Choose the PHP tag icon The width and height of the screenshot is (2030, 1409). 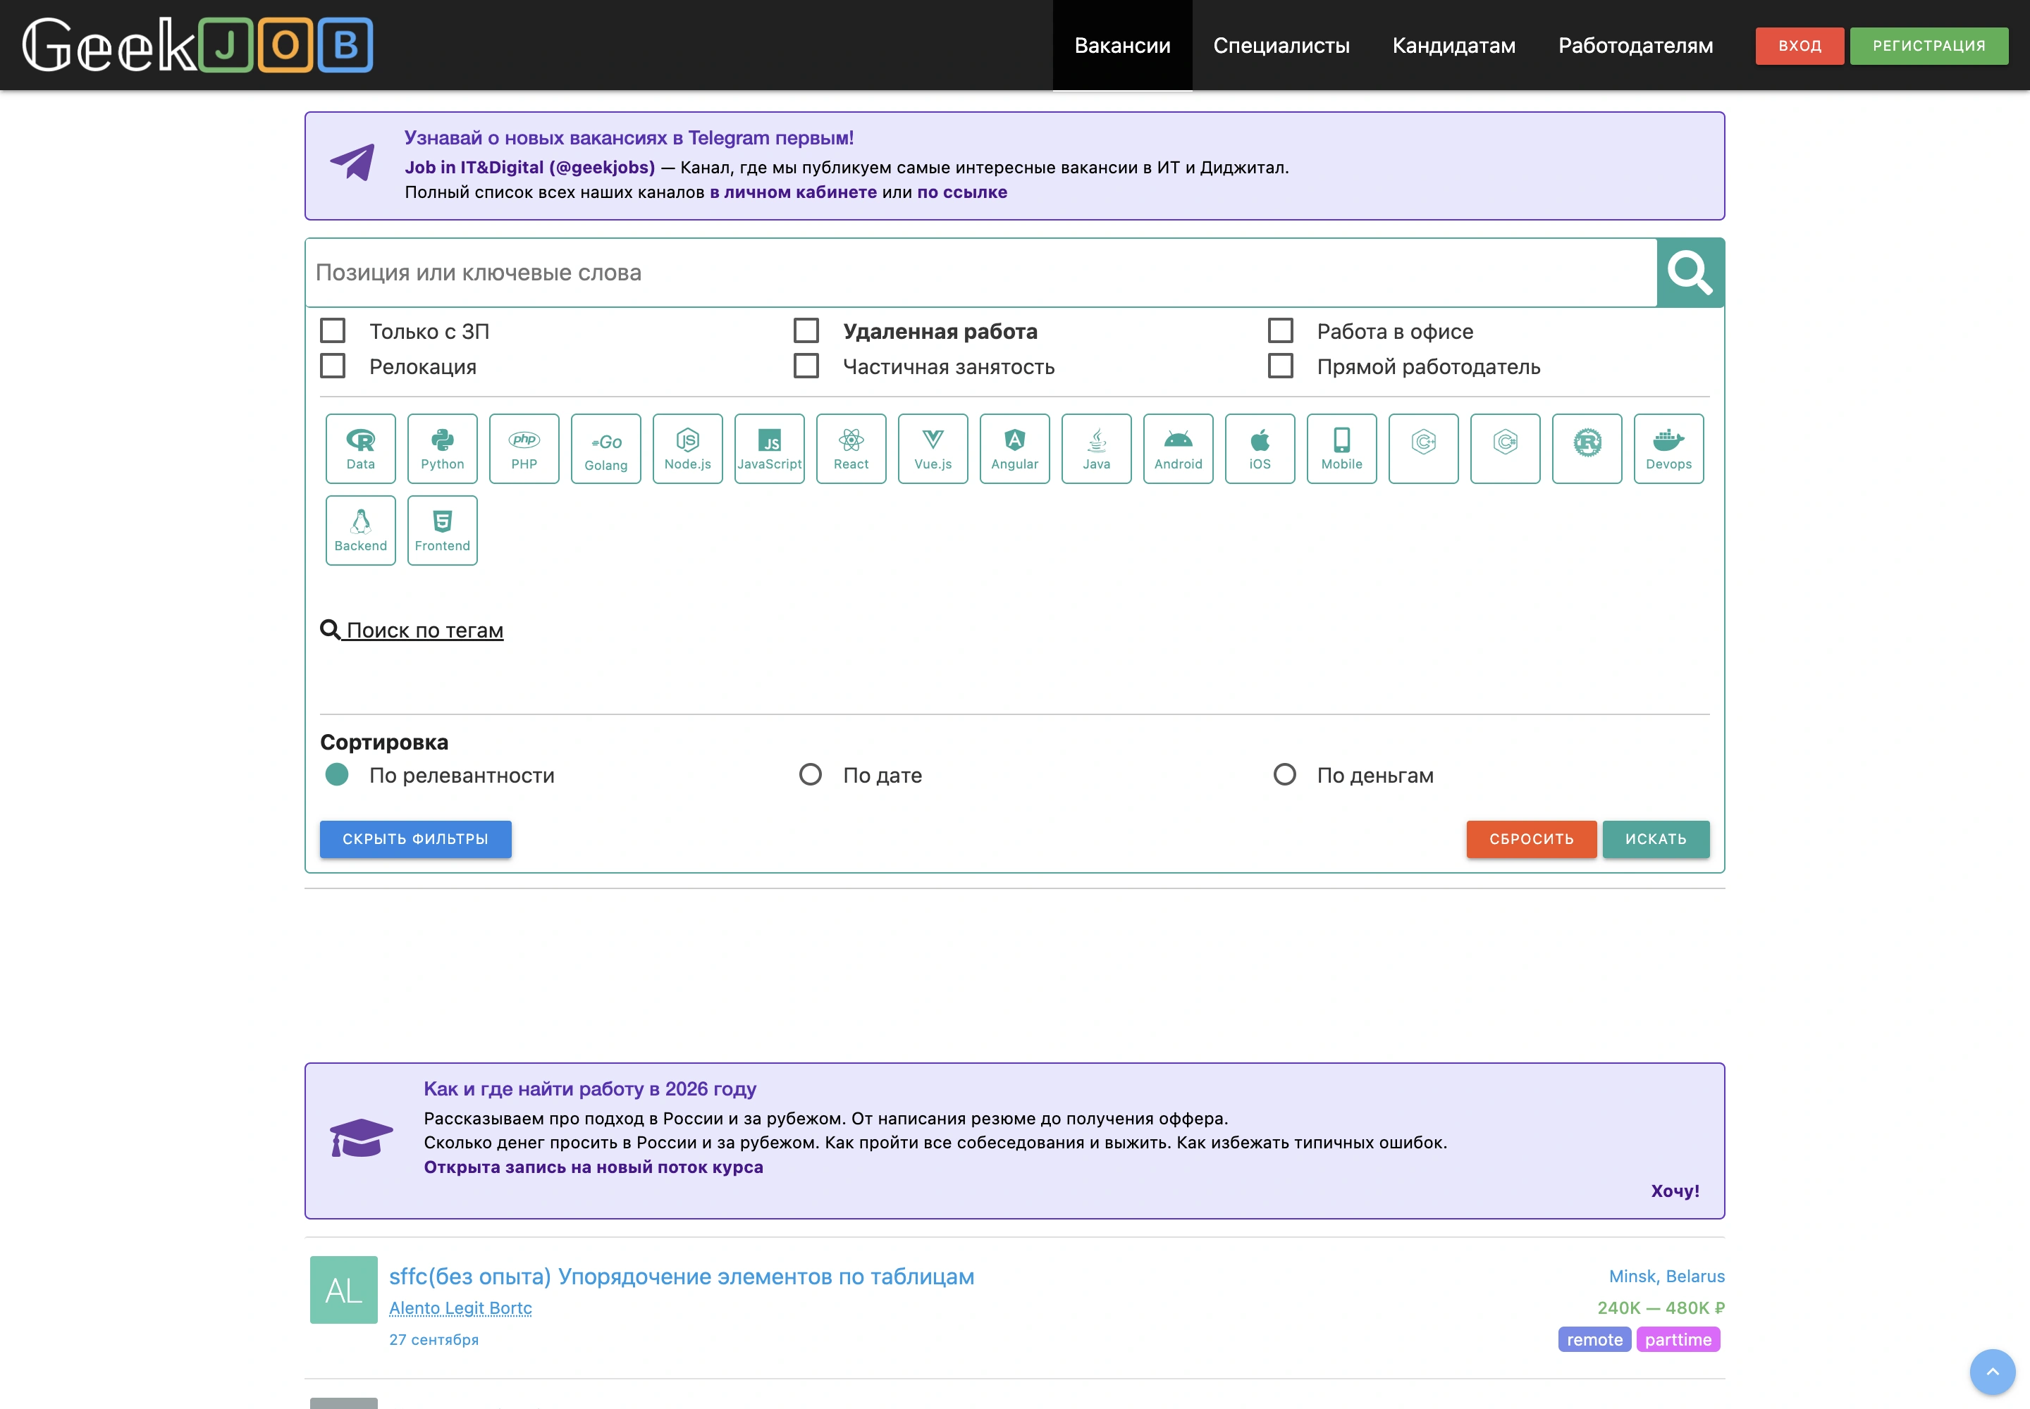[x=524, y=449]
